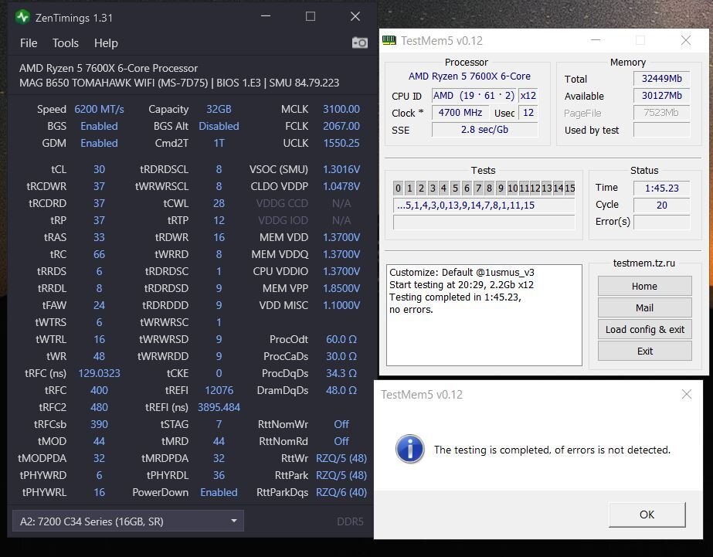This screenshot has width=713, height=557.
Task: Click the tRFC (ns) value 129.0323
Action: [x=99, y=373]
